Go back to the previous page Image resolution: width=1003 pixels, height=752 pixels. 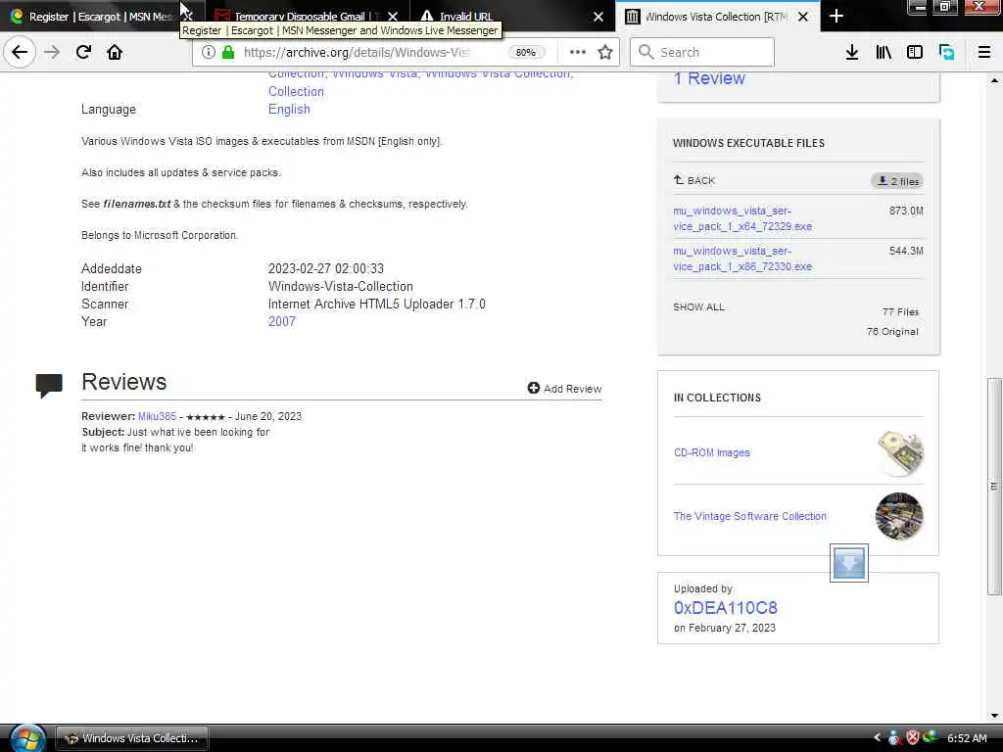[x=20, y=52]
